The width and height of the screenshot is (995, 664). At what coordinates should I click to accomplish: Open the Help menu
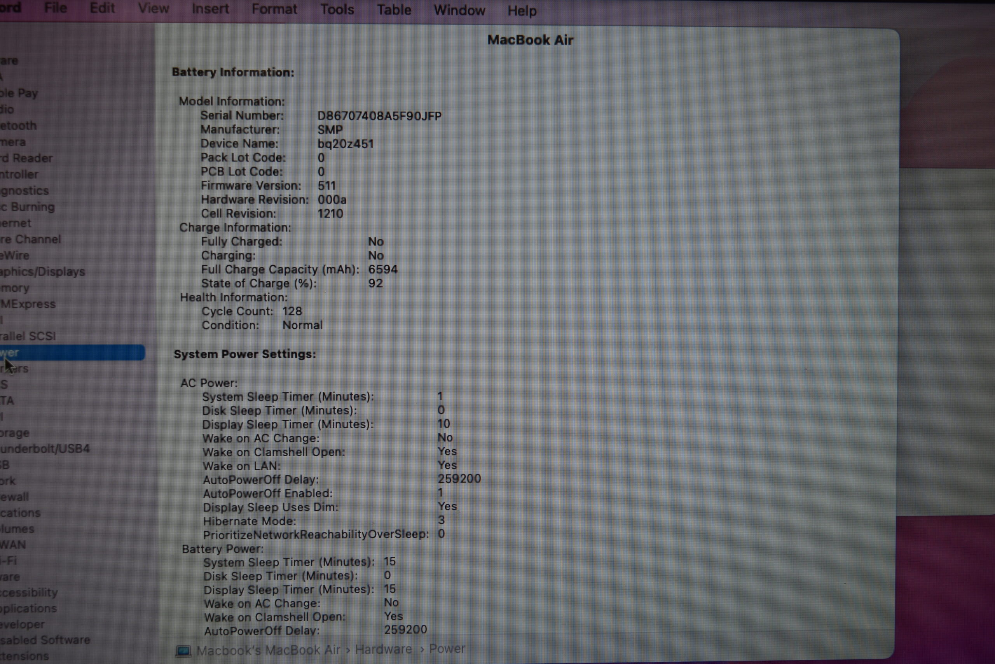(x=522, y=11)
